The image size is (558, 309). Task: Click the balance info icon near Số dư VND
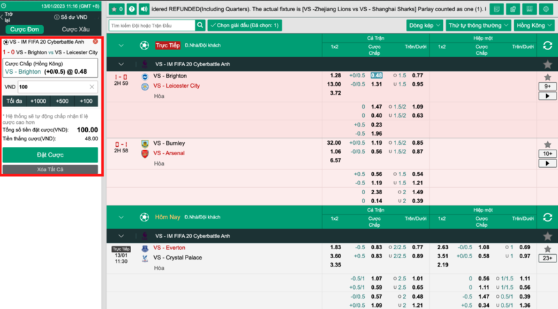pos(56,17)
